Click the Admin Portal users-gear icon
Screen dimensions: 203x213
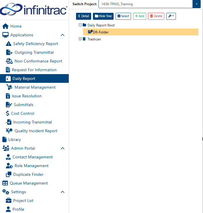click(6, 148)
